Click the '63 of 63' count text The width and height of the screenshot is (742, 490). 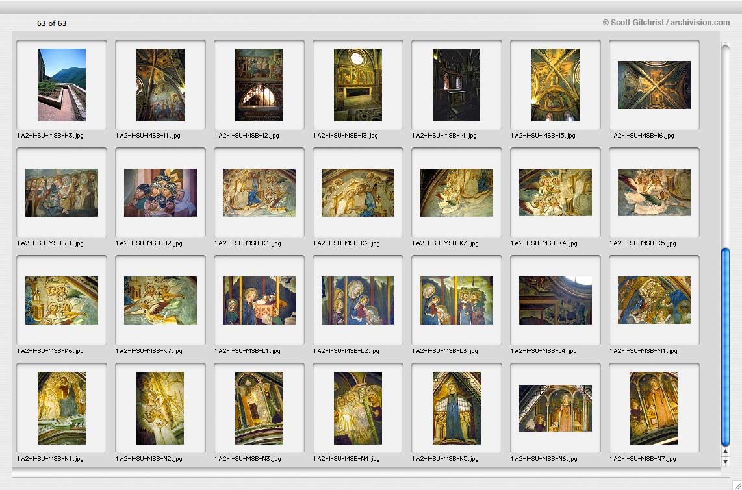point(51,23)
